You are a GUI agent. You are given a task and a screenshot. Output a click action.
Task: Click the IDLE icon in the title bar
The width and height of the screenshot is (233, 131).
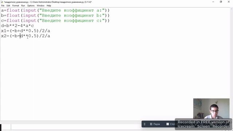(2, 2)
